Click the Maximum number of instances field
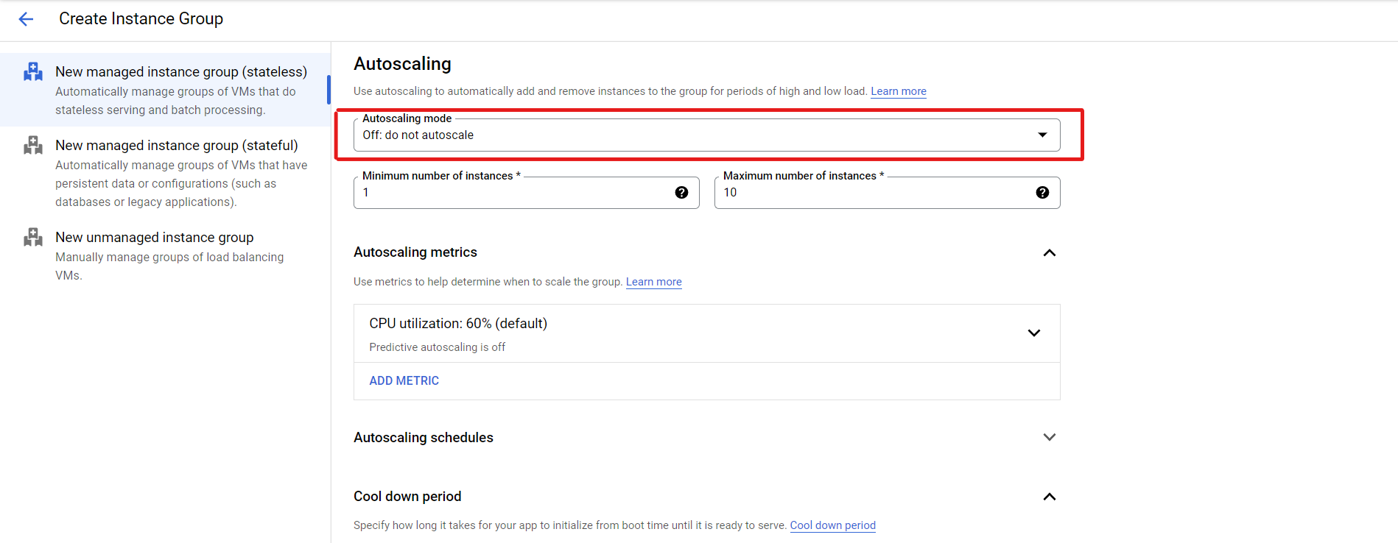The width and height of the screenshot is (1398, 543). (888, 193)
